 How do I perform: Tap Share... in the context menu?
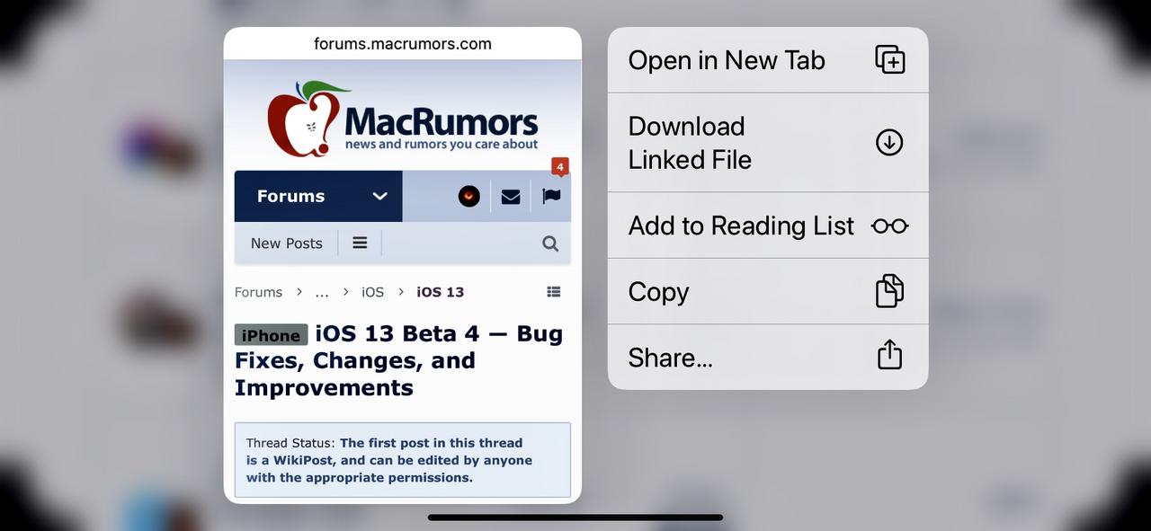pyautogui.click(x=768, y=357)
